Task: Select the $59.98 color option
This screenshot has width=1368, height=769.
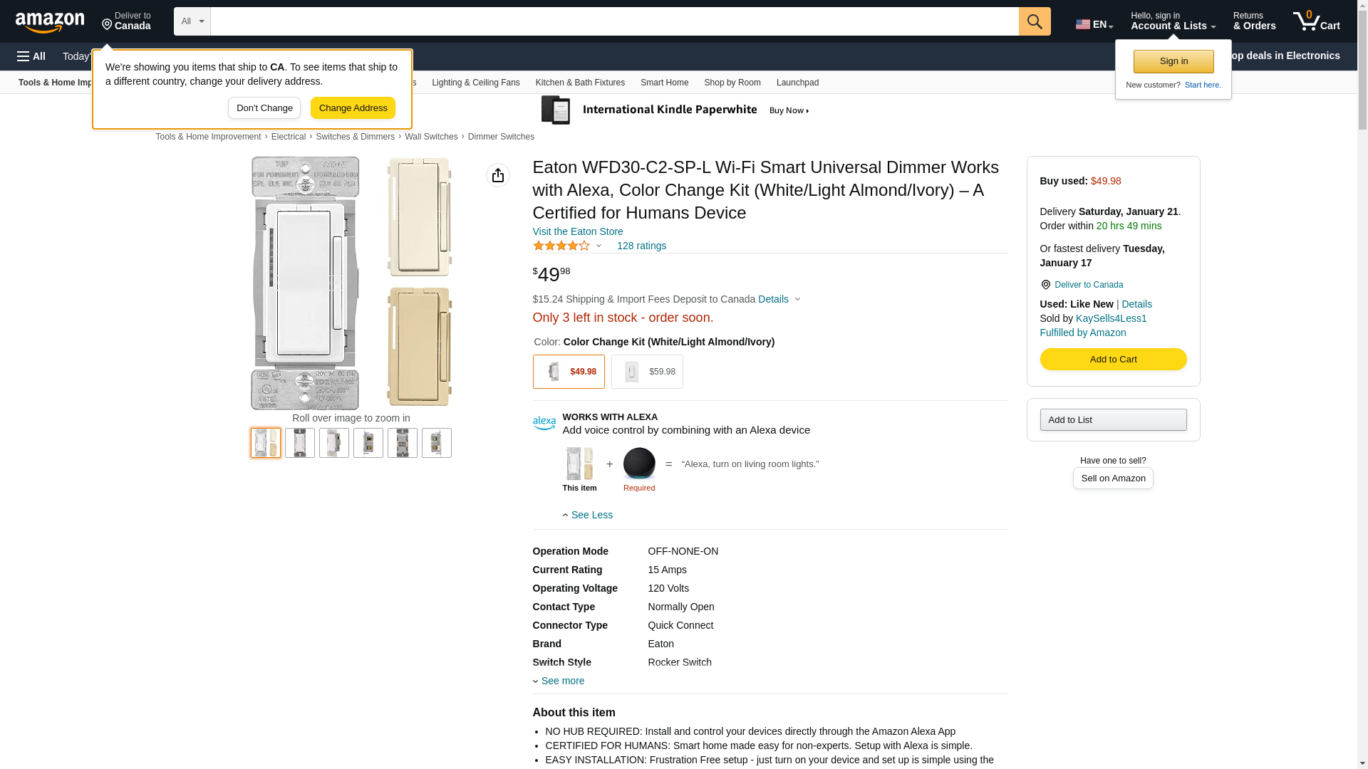Action: 647,372
